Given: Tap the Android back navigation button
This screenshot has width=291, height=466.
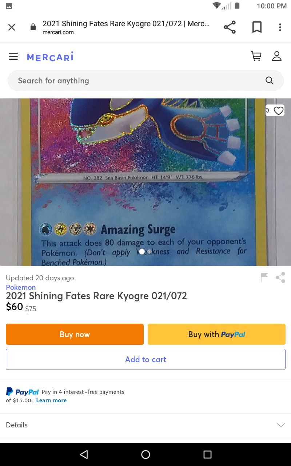Looking at the screenshot, I should click(84, 454).
